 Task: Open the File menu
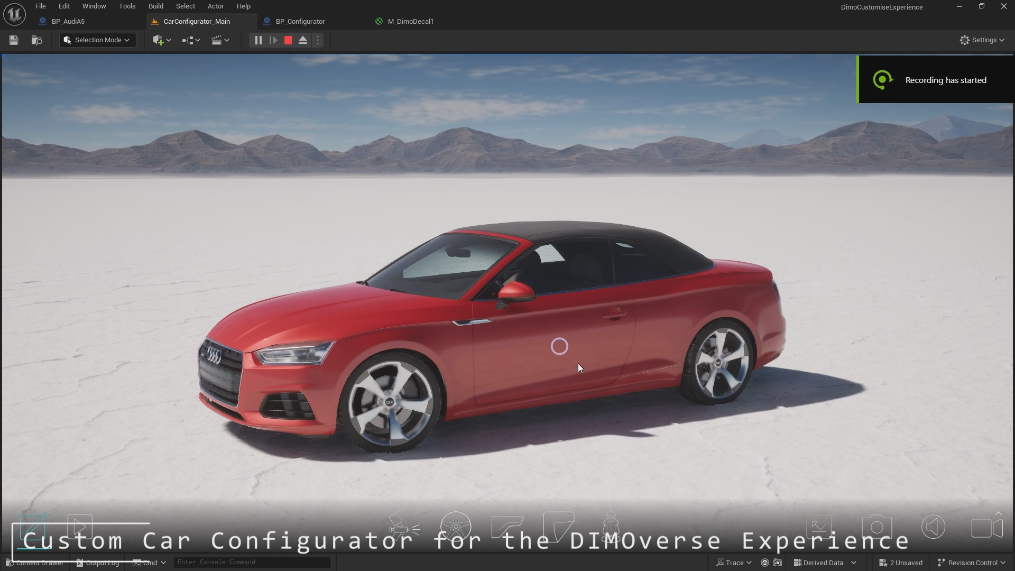(x=40, y=6)
